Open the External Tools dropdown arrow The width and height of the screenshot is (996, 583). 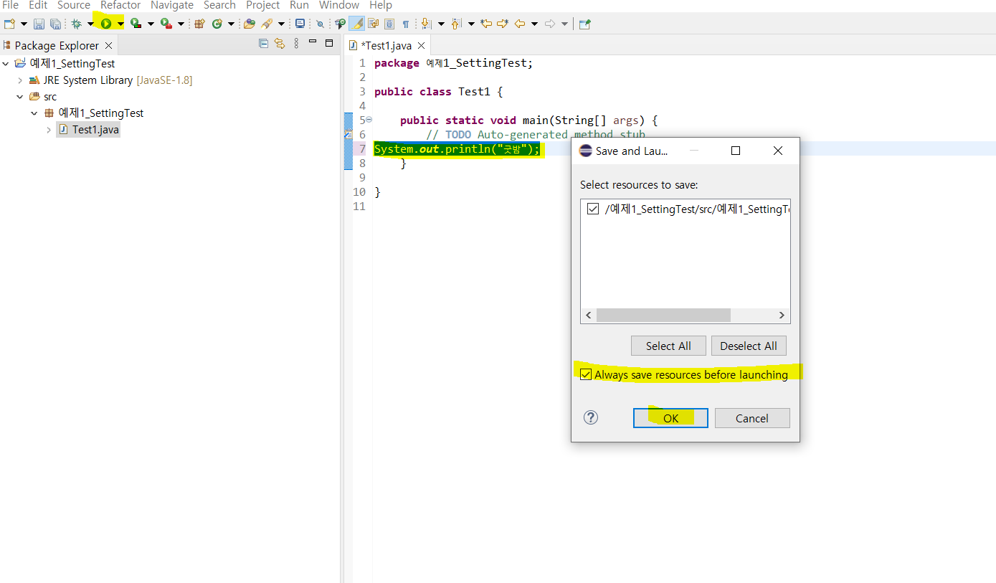181,24
